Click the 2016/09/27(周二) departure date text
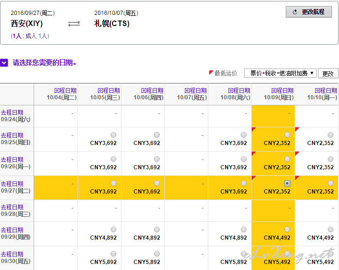Viewport: 339px width, 270px height. (33, 13)
